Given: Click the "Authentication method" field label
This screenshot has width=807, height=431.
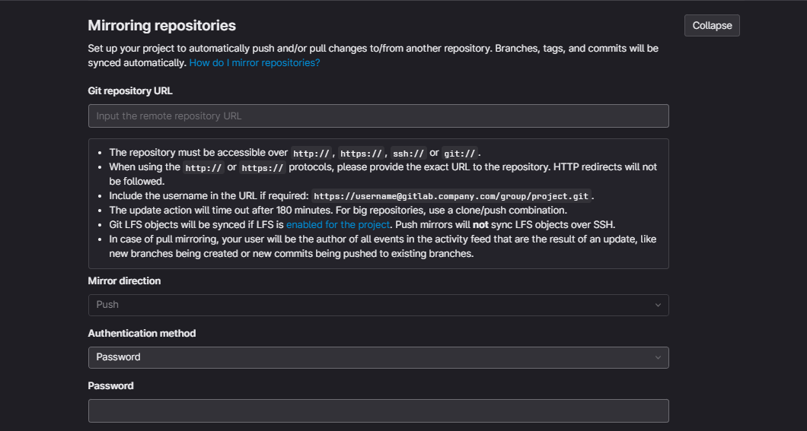Looking at the screenshot, I should click(142, 334).
